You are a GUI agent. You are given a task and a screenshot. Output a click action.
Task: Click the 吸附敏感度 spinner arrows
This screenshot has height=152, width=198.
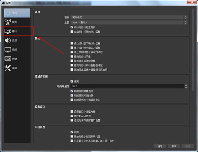point(186,86)
